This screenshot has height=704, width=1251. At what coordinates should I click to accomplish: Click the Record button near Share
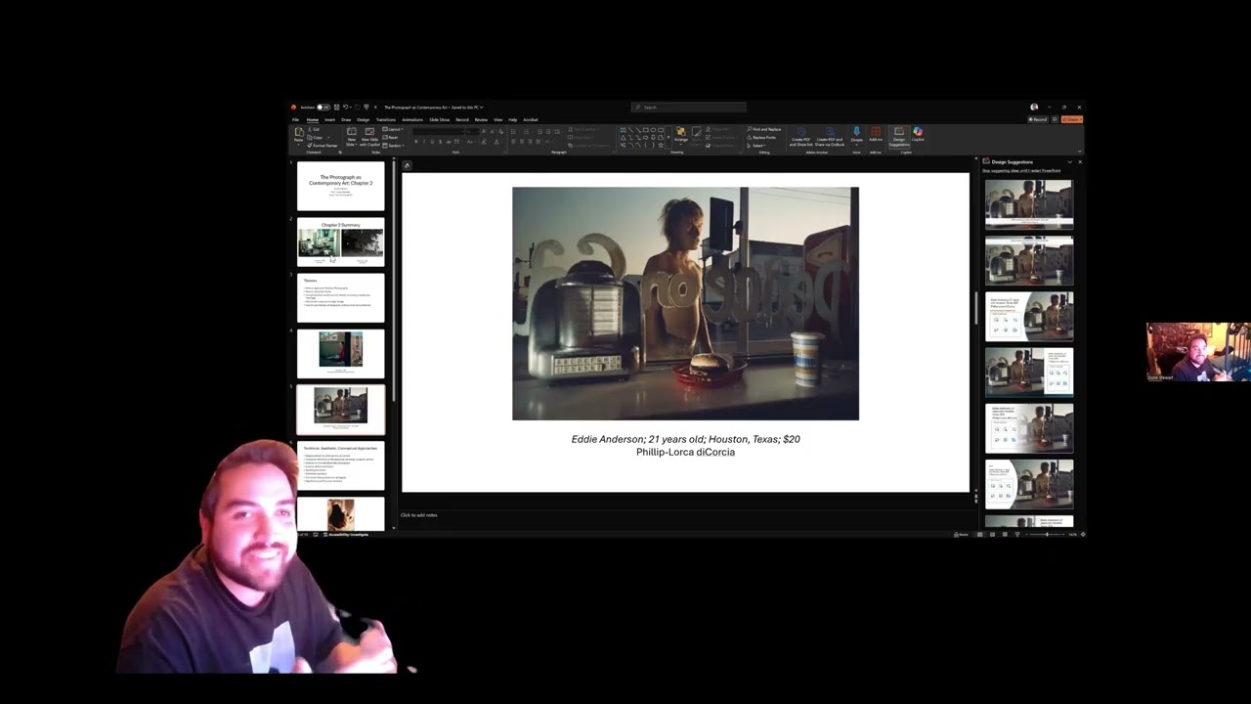tap(1038, 119)
